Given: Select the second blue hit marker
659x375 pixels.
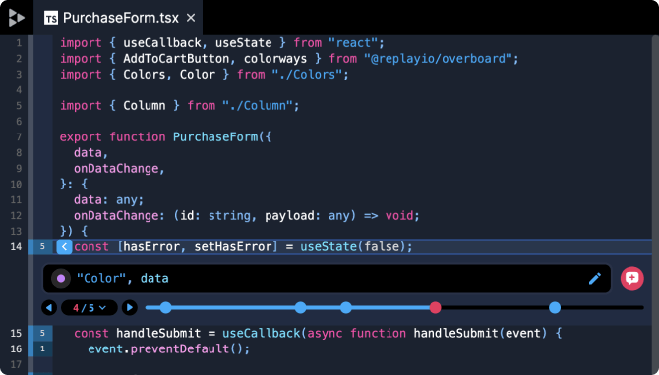Looking at the screenshot, I should pos(301,308).
